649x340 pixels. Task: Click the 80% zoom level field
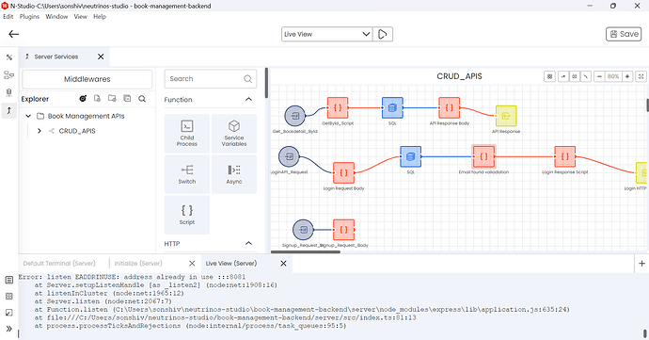[x=613, y=76]
